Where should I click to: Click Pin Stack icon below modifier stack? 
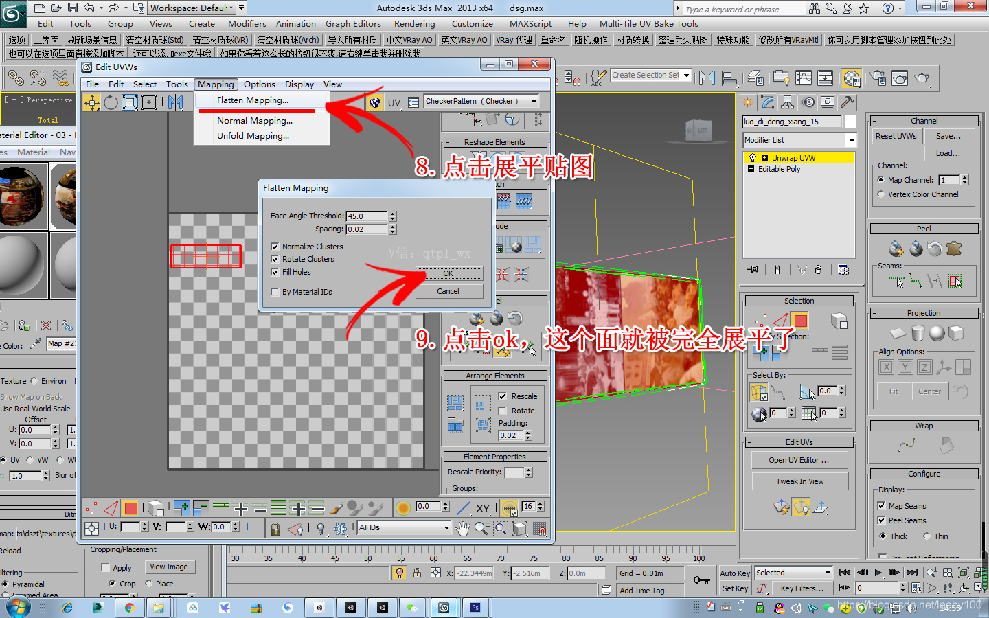(753, 270)
